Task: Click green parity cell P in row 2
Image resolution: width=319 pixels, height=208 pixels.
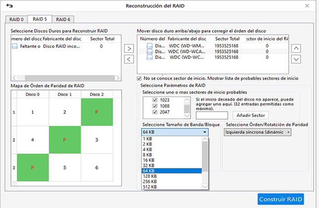Action: pos(65,140)
